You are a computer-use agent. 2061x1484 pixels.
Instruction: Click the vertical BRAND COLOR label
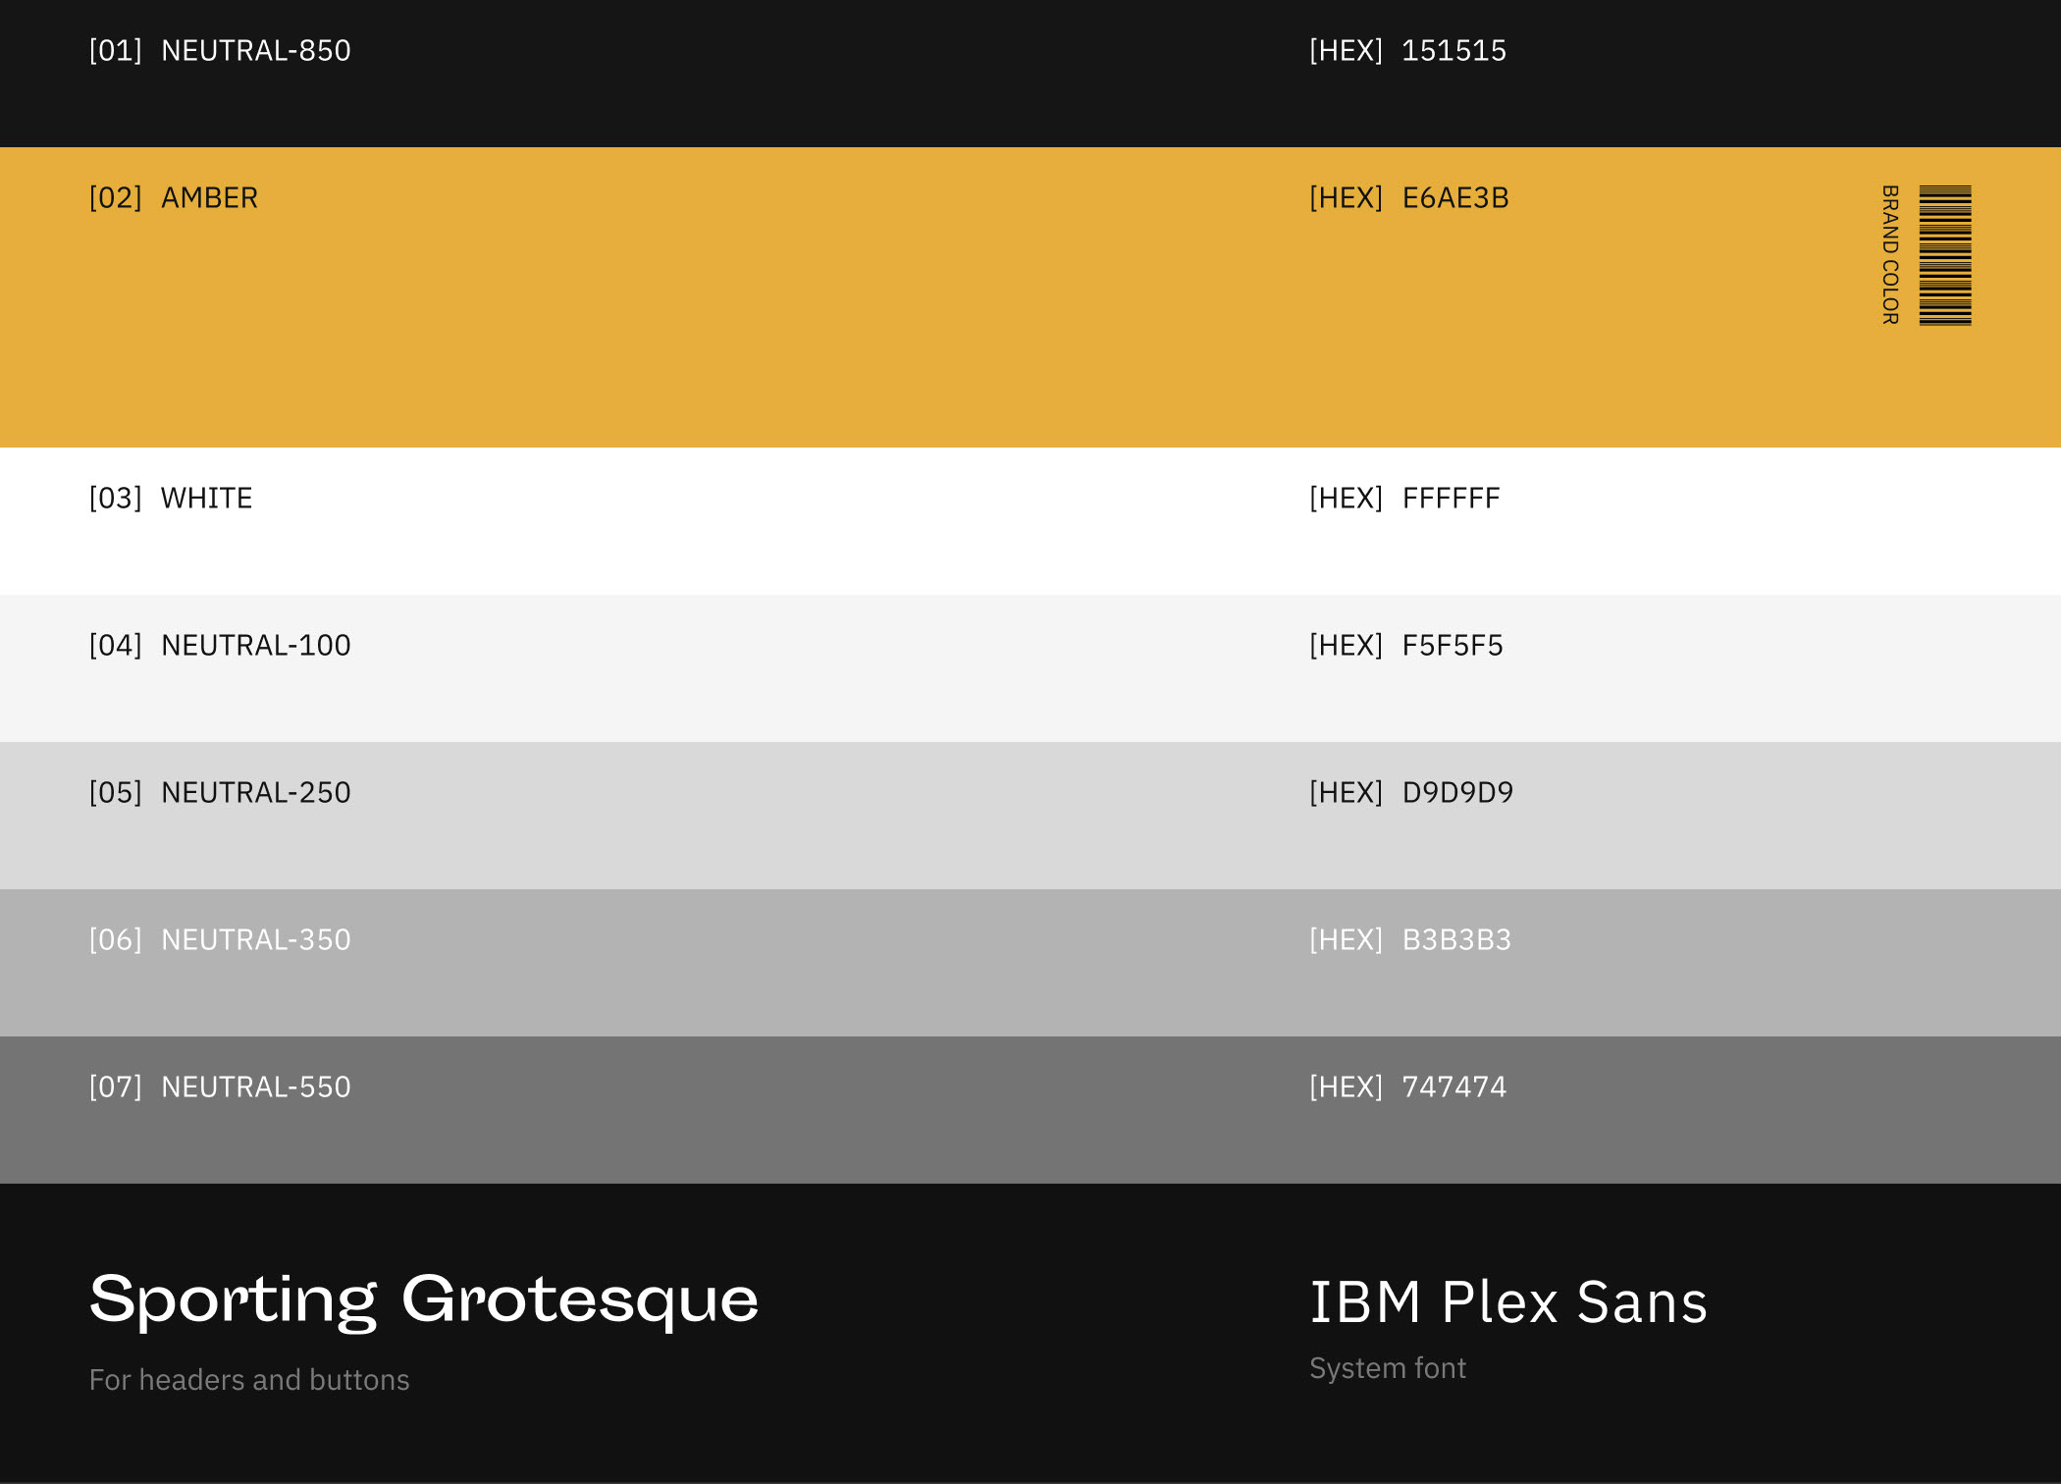tap(1889, 255)
